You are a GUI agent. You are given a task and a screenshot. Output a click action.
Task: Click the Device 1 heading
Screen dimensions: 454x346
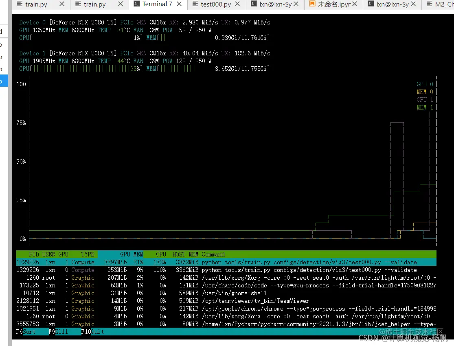[32, 53]
